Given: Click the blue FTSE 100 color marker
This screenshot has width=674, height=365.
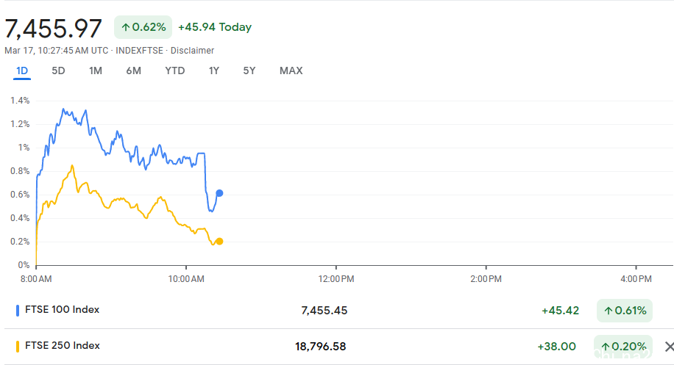Looking at the screenshot, I should [x=18, y=310].
